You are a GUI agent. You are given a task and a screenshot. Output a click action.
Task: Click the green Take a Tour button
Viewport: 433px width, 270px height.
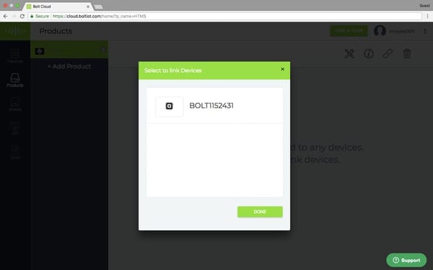[349, 30]
